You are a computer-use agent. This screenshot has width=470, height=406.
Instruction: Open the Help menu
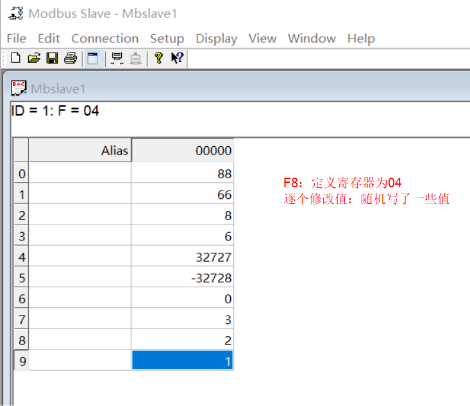coord(361,38)
